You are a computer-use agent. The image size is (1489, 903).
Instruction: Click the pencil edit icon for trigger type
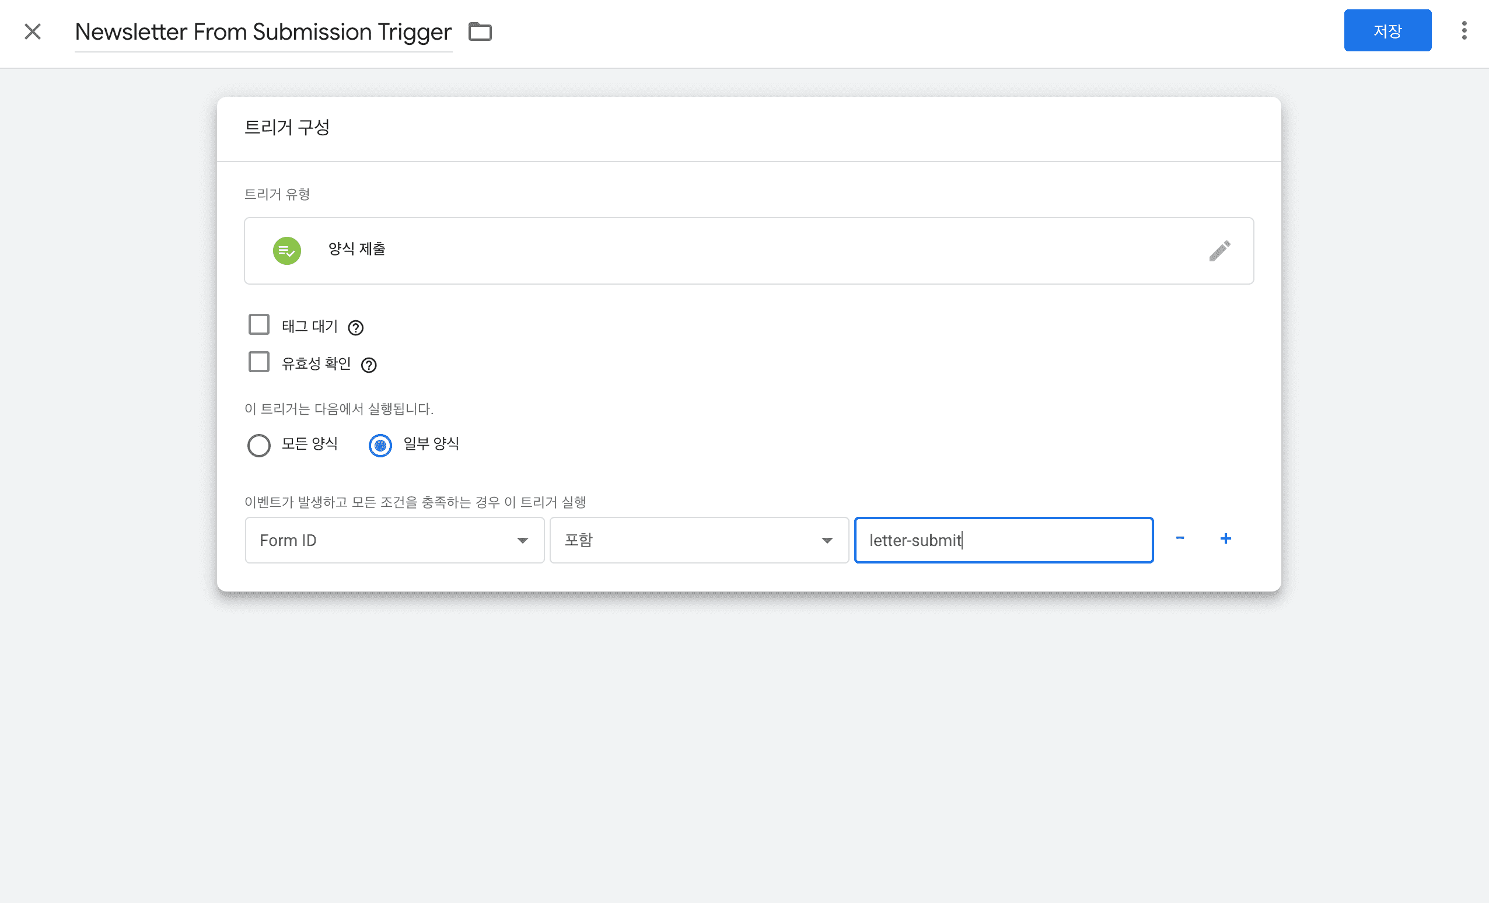(x=1219, y=251)
